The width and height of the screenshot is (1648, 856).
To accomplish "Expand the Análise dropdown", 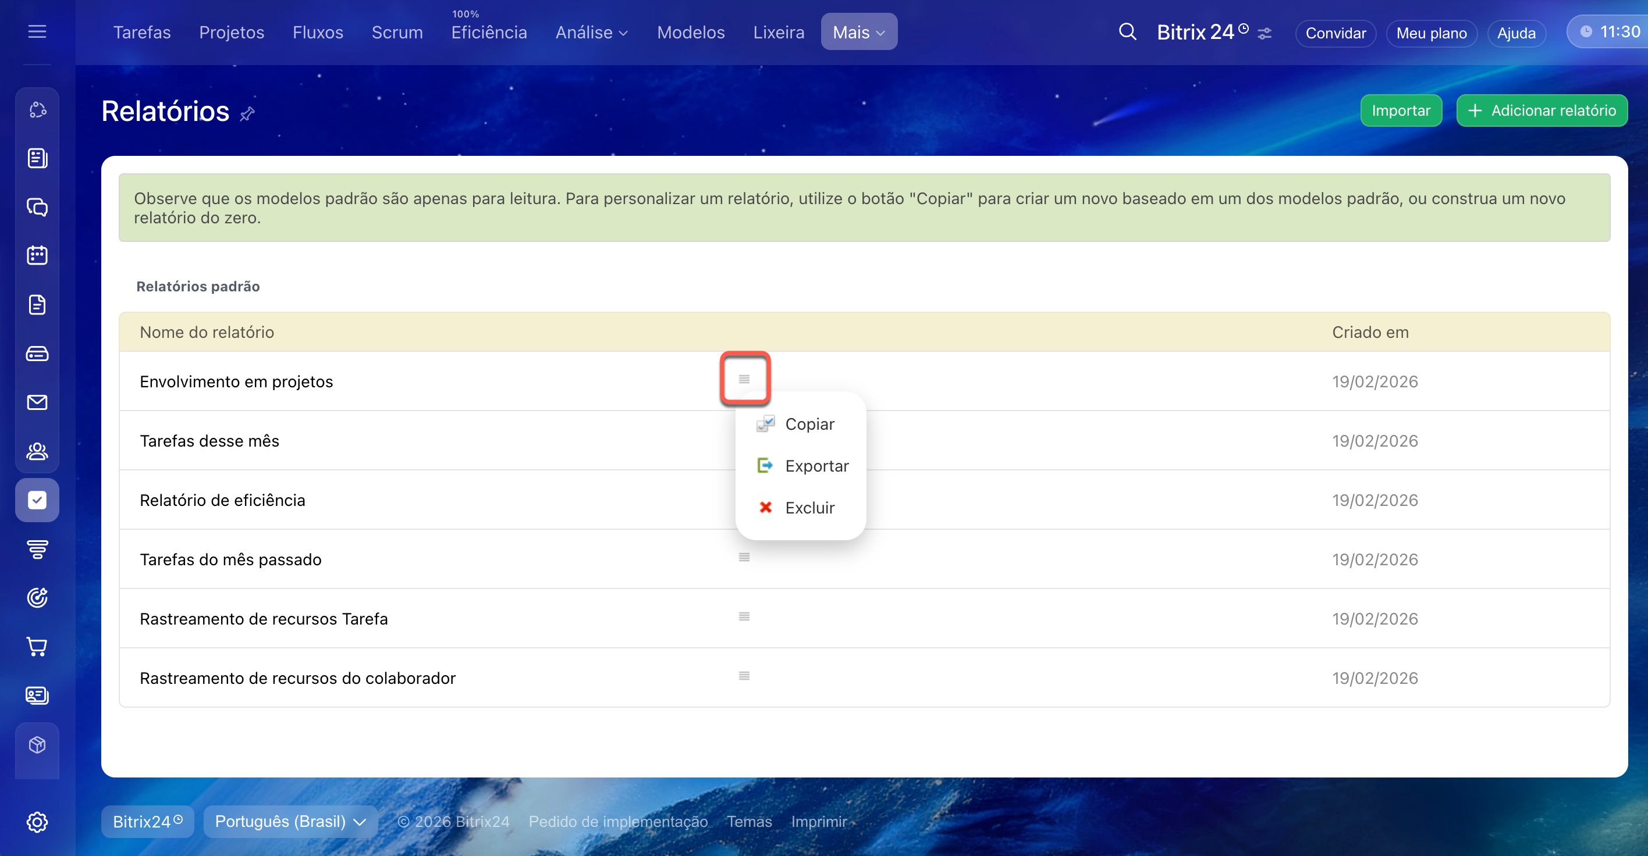I will 591,32.
